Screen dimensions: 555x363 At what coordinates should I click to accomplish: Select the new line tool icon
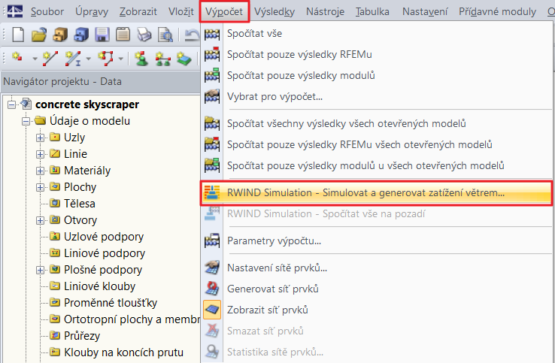50,59
